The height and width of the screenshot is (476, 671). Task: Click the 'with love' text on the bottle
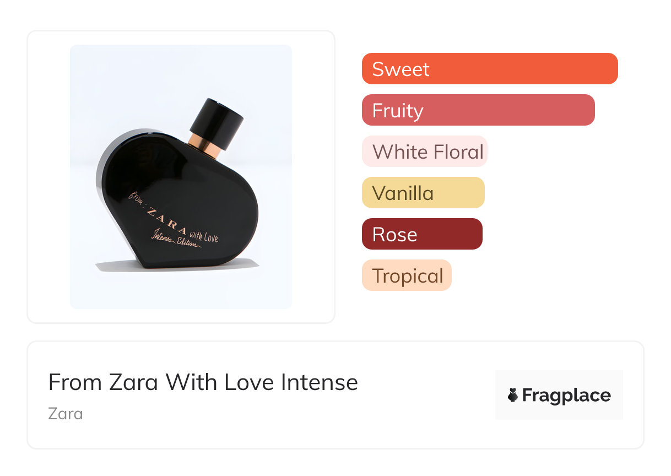point(204,236)
